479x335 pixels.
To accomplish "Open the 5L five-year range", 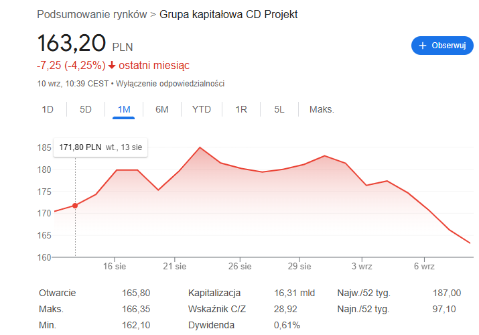I will [279, 109].
